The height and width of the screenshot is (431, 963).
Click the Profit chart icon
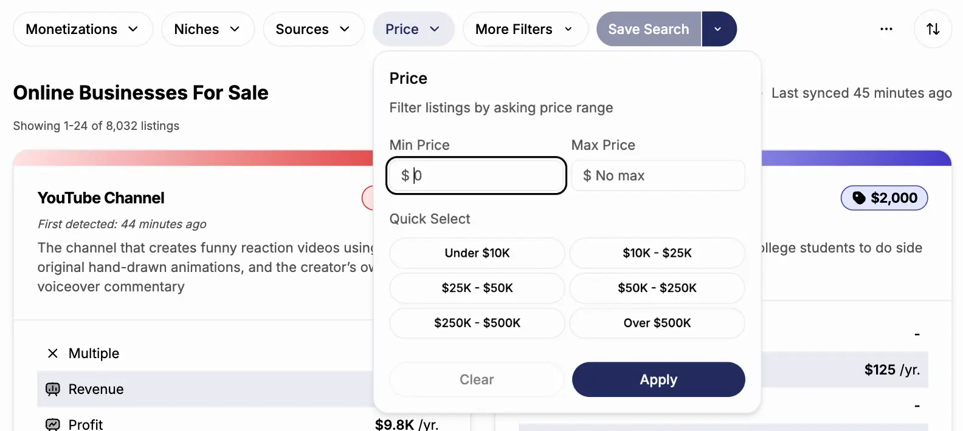[x=53, y=424]
